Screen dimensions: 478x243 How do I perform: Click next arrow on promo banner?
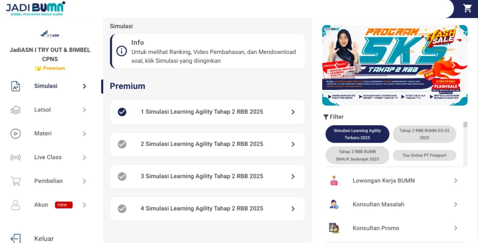click(x=454, y=65)
